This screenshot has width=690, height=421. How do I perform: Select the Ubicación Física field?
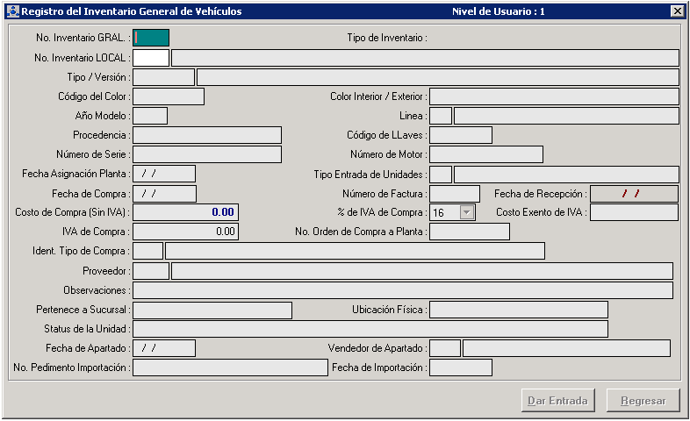518,310
